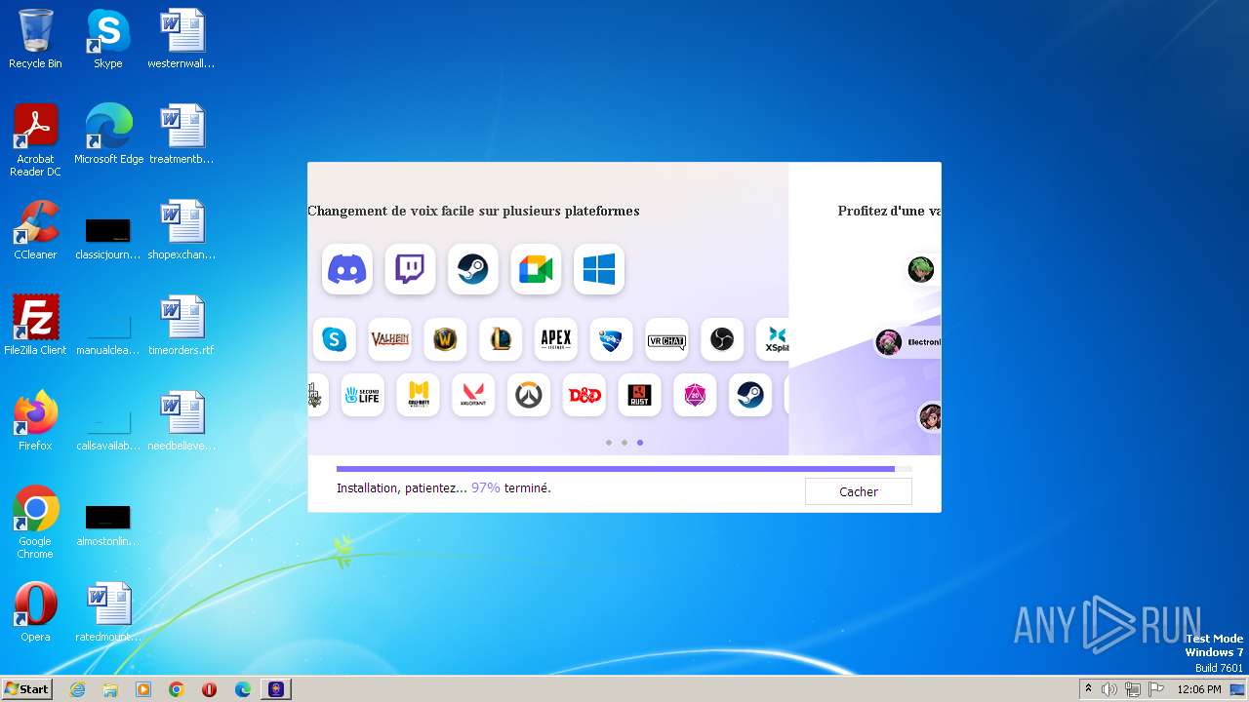Click the Discord platform icon
This screenshot has height=702, width=1249.
pyautogui.click(x=346, y=269)
